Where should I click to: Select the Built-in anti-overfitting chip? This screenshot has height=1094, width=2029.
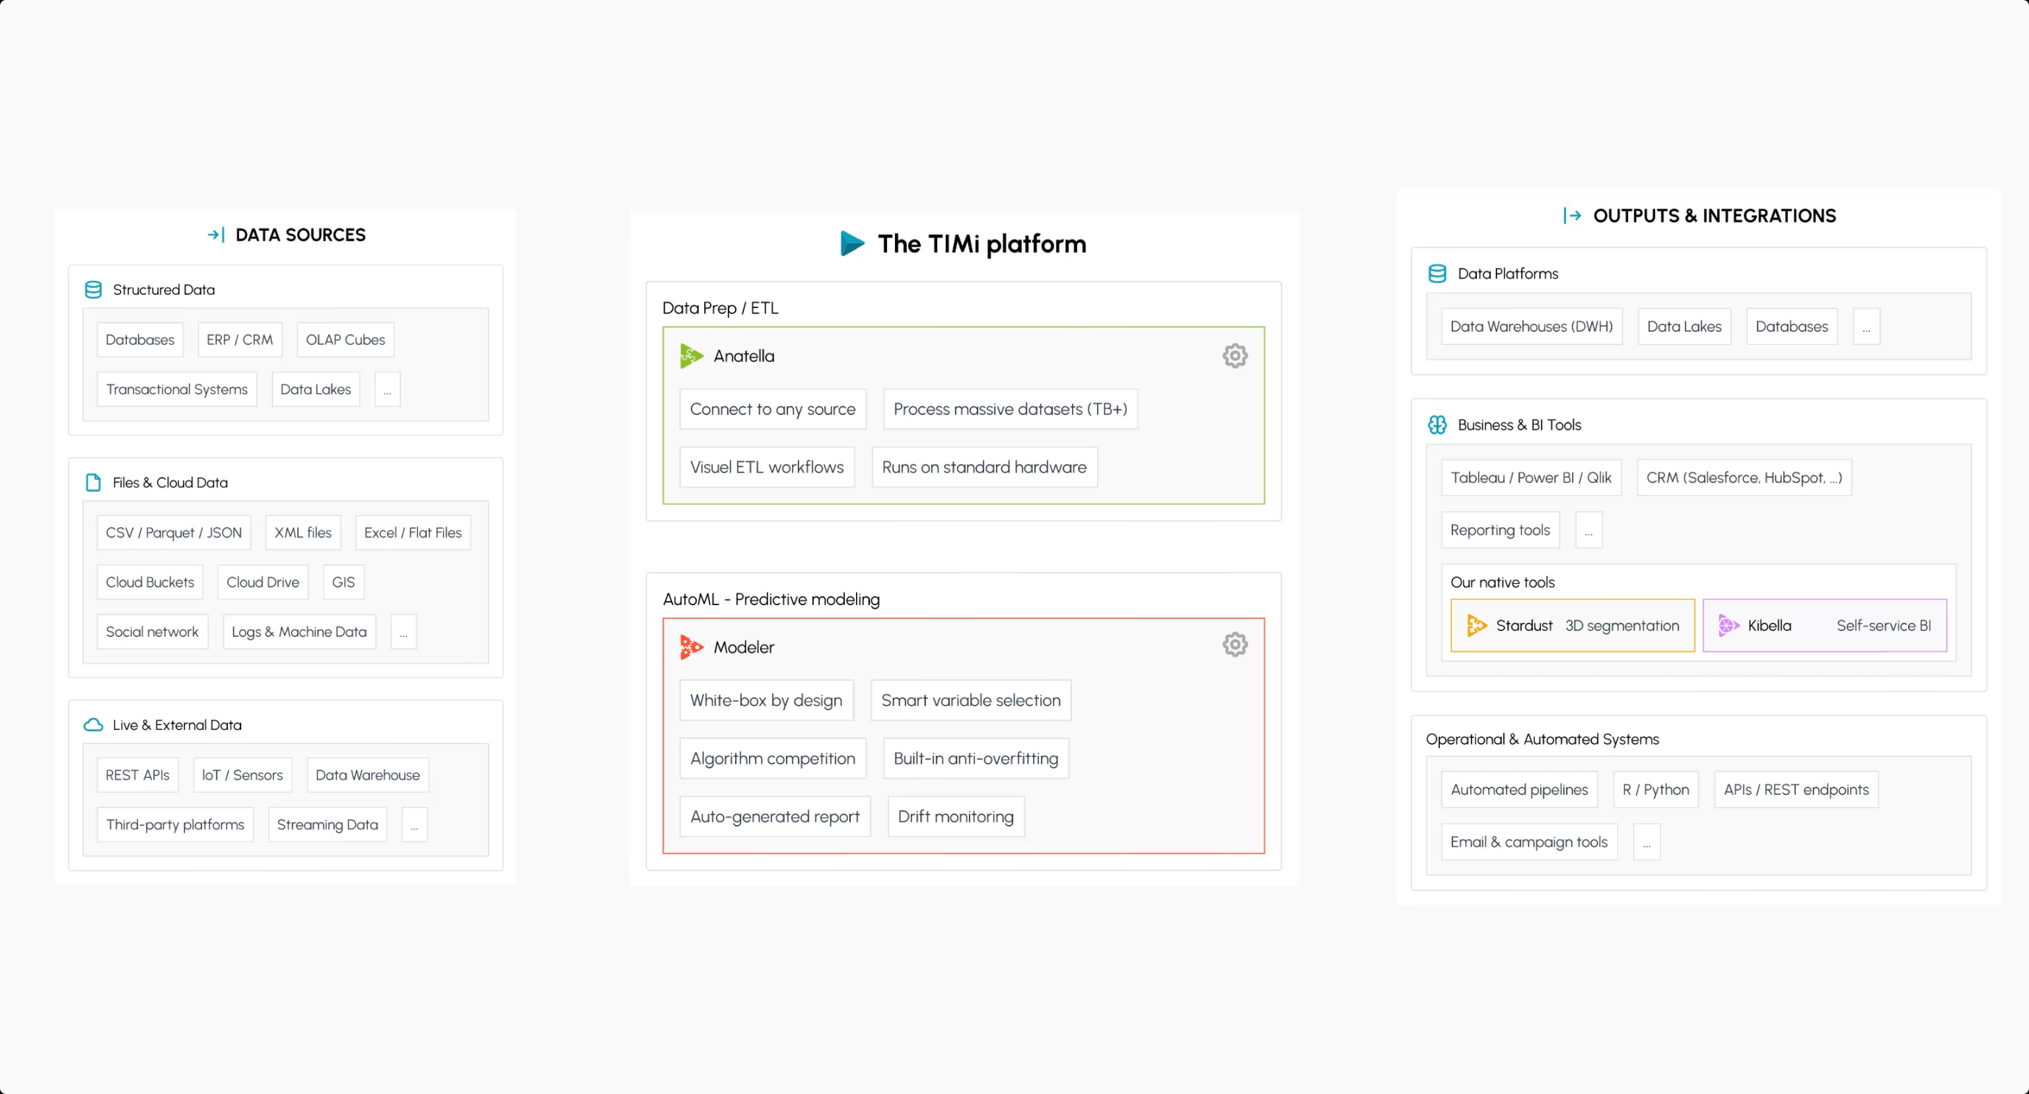click(x=975, y=759)
